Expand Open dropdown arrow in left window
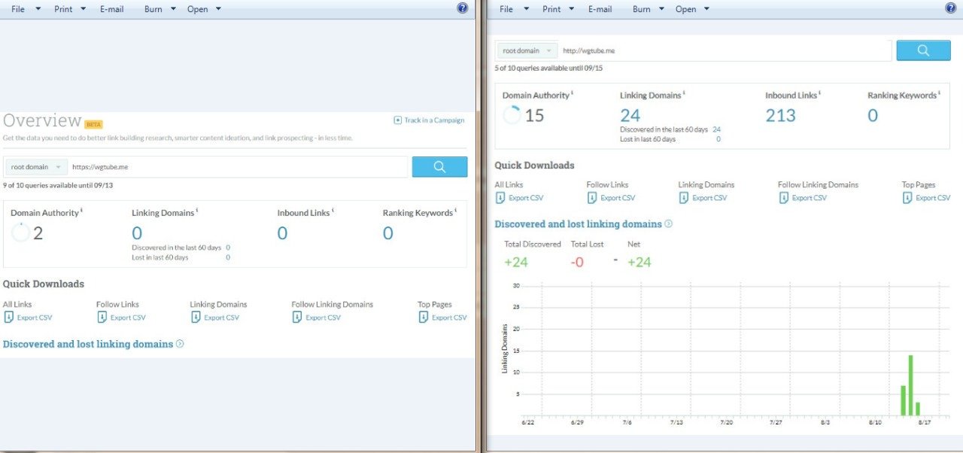 [218, 9]
